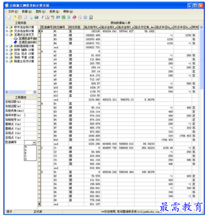The image size is (206, 219).
Task: Expand the 导线 平差 计算 tree node
Action: (7, 57)
